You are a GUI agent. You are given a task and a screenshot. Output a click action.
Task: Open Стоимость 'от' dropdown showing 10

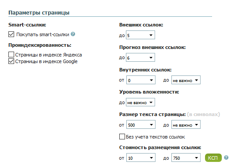[x=141, y=157]
